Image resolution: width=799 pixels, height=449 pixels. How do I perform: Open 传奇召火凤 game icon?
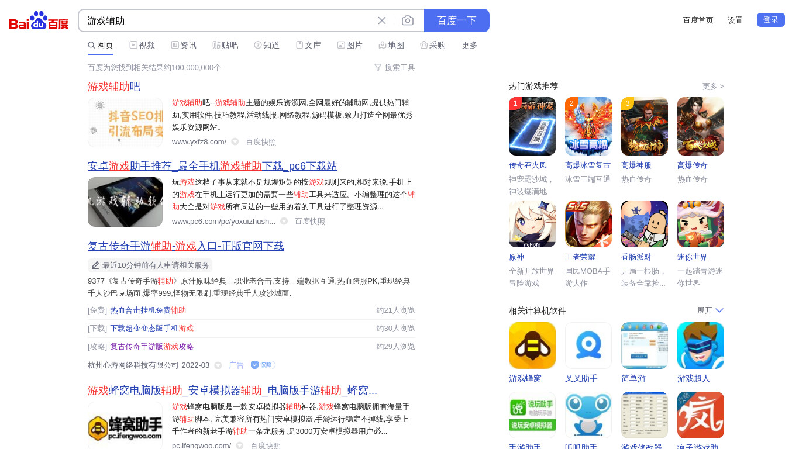click(532, 126)
